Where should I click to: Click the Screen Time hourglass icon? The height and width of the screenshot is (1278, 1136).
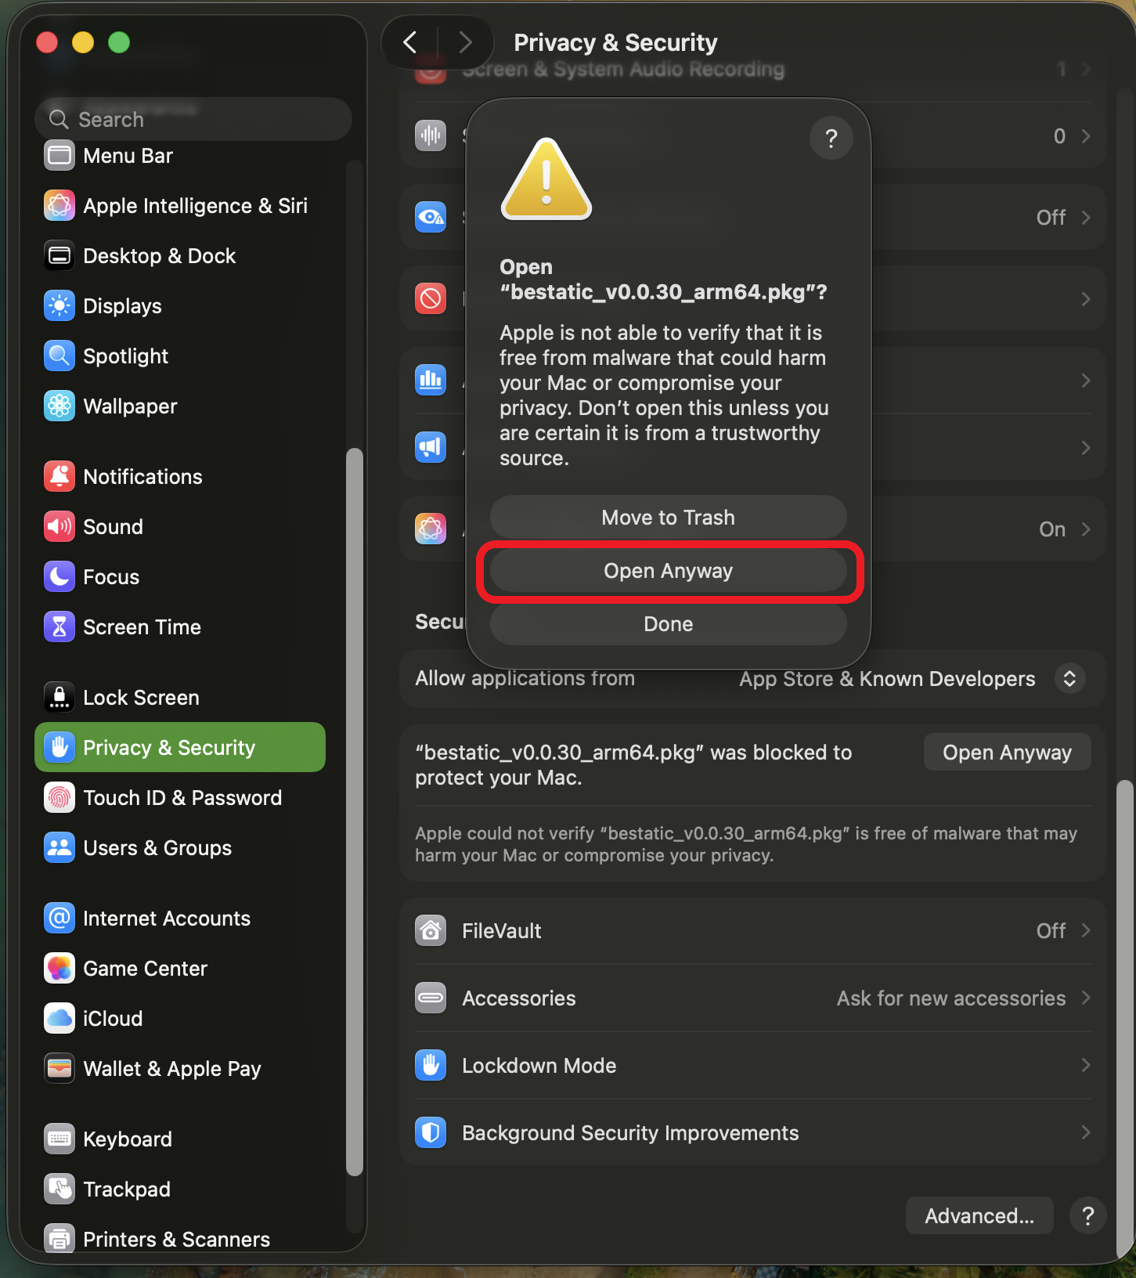click(x=60, y=627)
